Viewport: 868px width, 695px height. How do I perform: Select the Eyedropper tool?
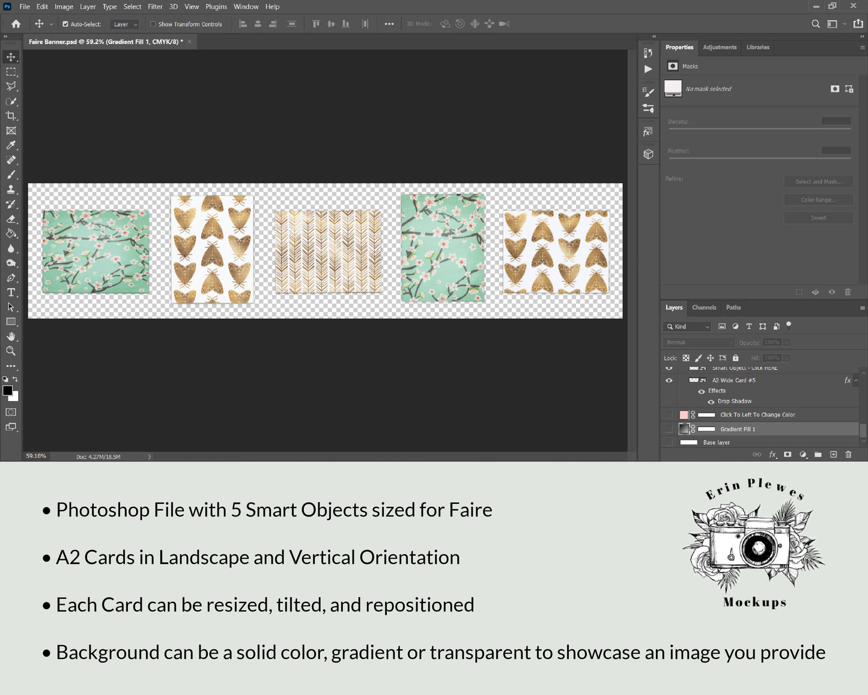click(11, 145)
